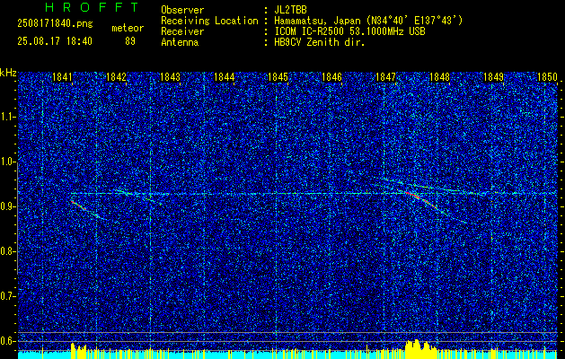
Task: Click the 1.0 kHz axis label
Action: (8, 162)
